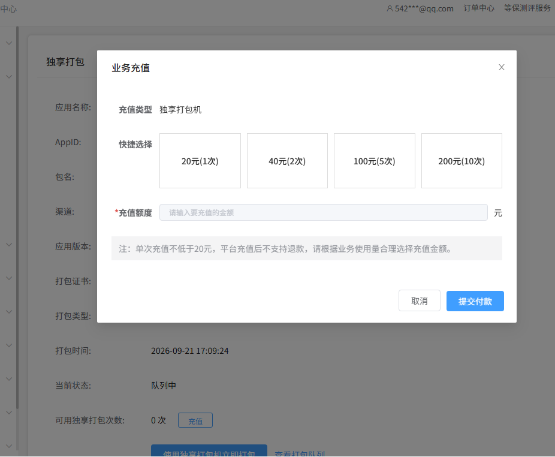
Task: Choose the 100元(5次) quick recharge option
Action: (375, 161)
